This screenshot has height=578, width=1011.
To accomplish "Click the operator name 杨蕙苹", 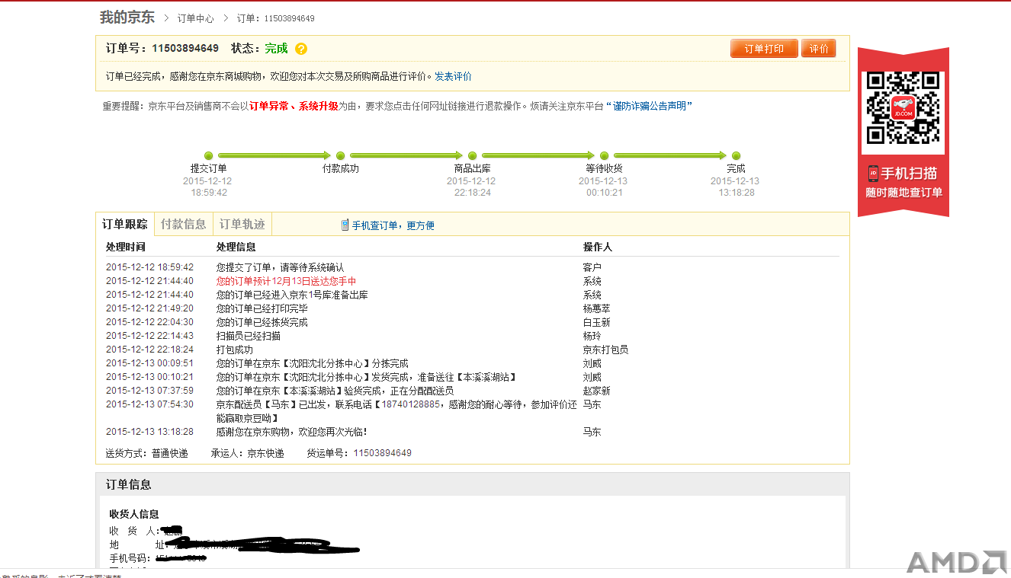I will pyautogui.click(x=596, y=308).
